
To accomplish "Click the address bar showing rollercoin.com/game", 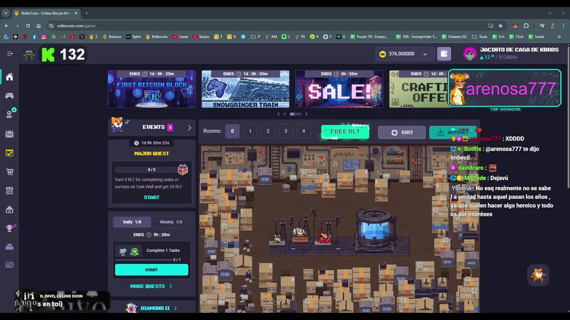I will [267, 26].
